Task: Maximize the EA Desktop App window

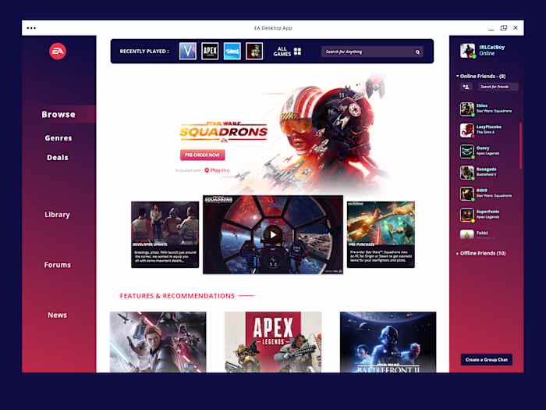Action: pyautogui.click(x=504, y=28)
